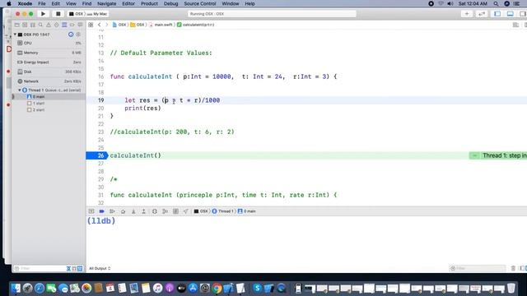Open the volume control in menu bar
527x296 pixels.
(450, 3)
